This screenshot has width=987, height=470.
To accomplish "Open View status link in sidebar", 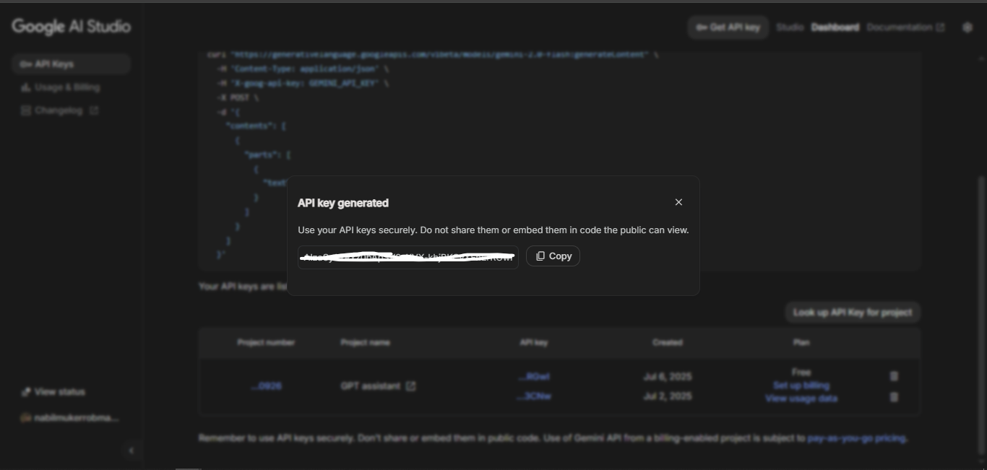I will pyautogui.click(x=53, y=392).
